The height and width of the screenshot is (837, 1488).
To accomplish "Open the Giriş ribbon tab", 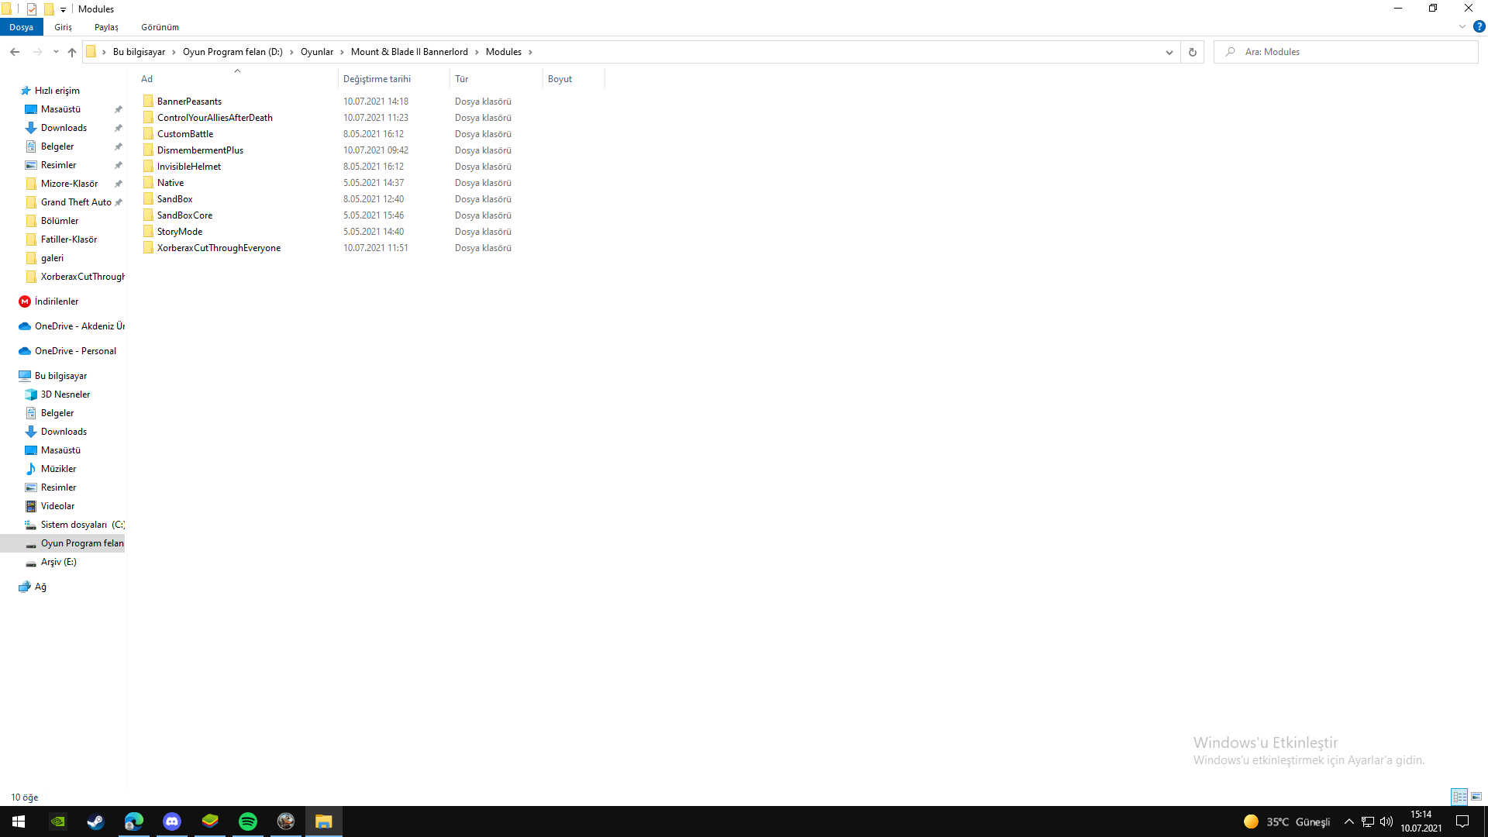I will 63,27.
